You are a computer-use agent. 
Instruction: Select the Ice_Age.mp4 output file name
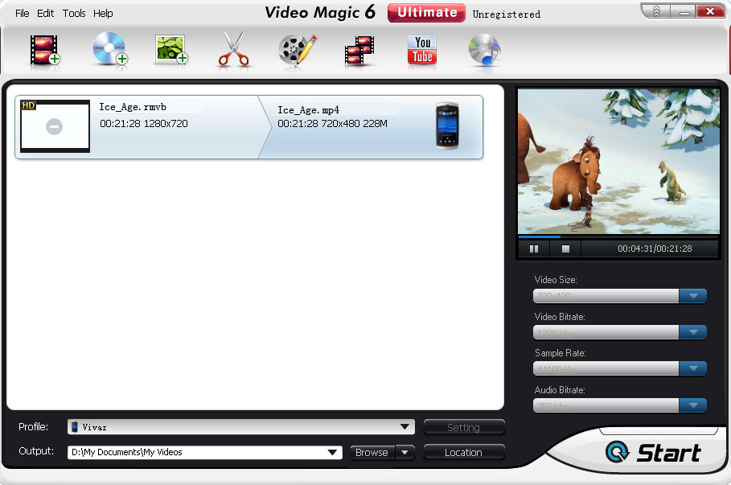(x=309, y=110)
